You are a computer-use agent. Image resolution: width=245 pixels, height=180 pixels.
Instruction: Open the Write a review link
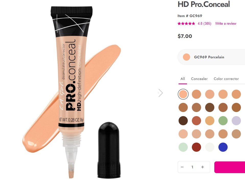(x=226, y=23)
